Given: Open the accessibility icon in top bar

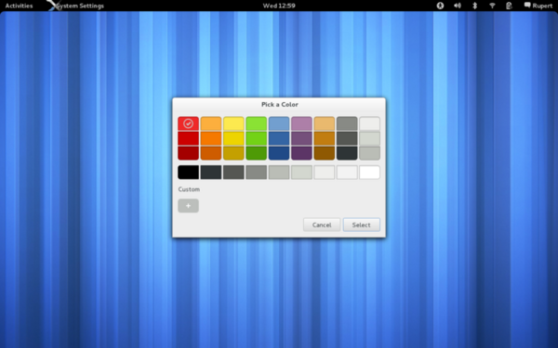Looking at the screenshot, I should (440, 6).
